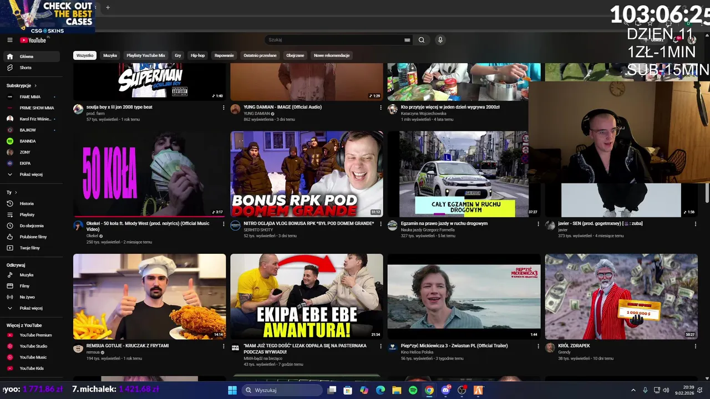Click the YouTube logo
Viewport: 710px width, 399px height.
33,40
